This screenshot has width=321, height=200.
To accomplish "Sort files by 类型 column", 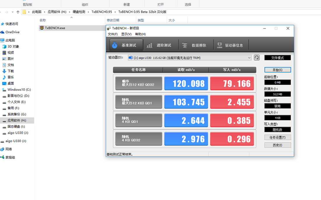I will pyautogui.click(x=141, y=20).
